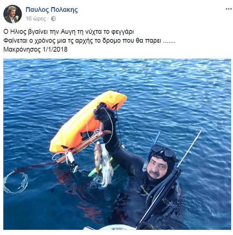The width and height of the screenshot is (233, 235).
Task: Click the wooden speargun under the buoy
Action: point(84,147)
